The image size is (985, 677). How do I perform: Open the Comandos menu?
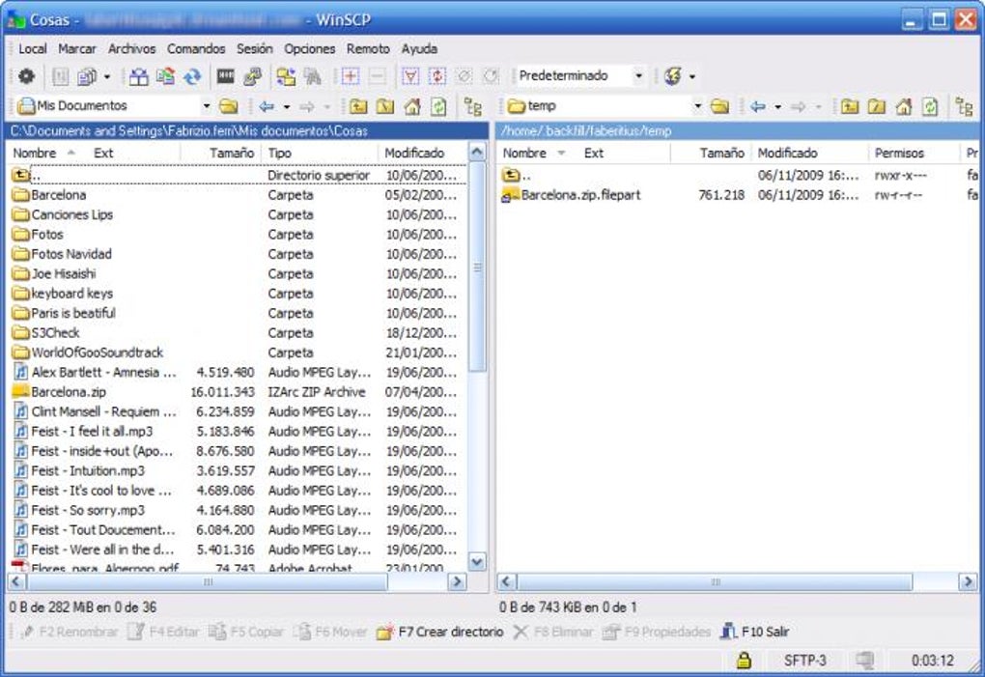[x=196, y=49]
